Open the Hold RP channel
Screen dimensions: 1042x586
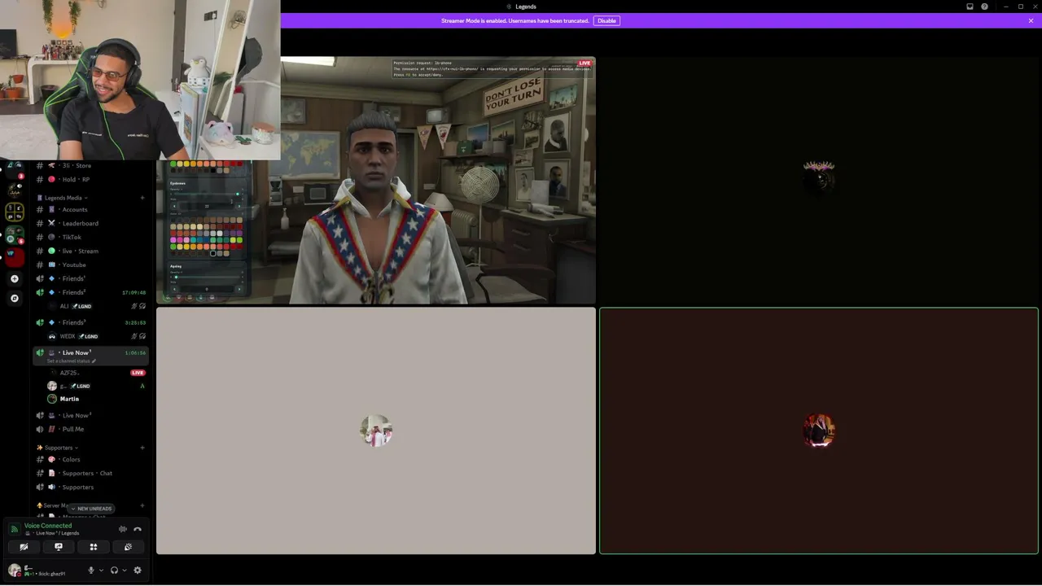coord(90,179)
